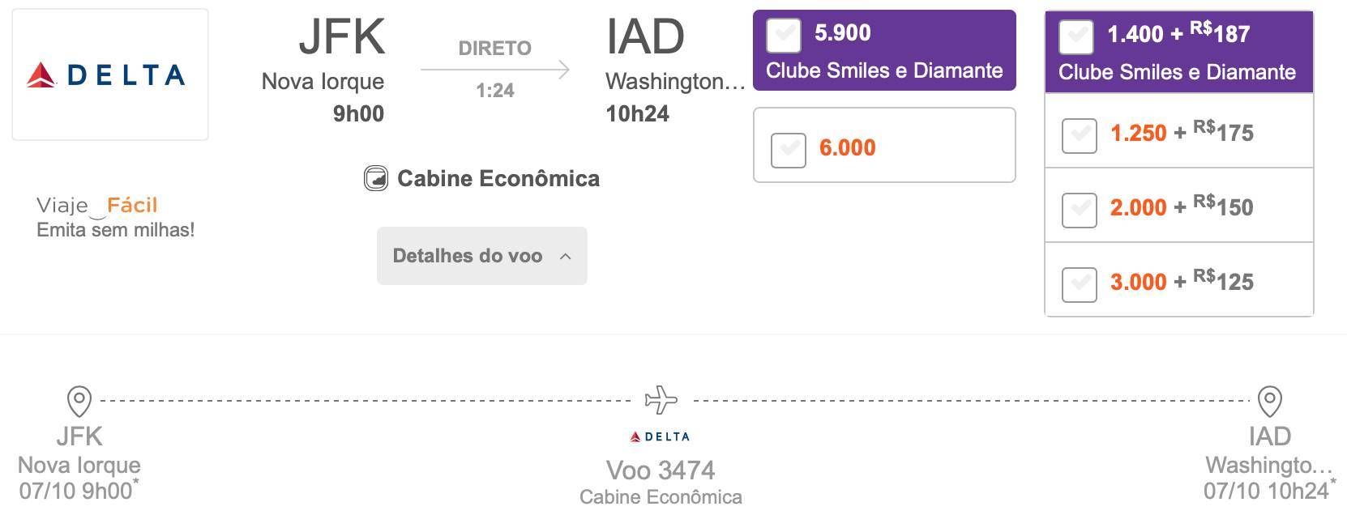Choose the 1.250 + R$175 fare checkbox

pyautogui.click(x=1080, y=135)
